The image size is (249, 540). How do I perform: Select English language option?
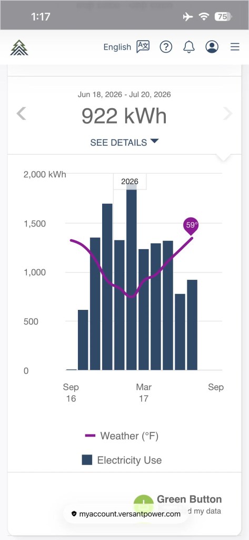117,47
